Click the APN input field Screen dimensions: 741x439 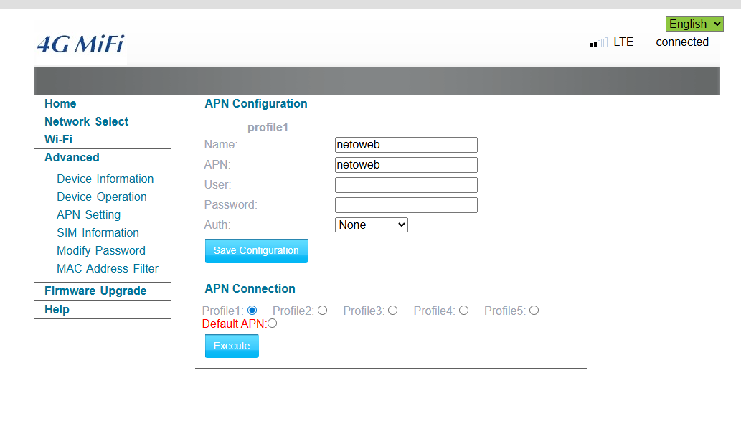click(406, 165)
